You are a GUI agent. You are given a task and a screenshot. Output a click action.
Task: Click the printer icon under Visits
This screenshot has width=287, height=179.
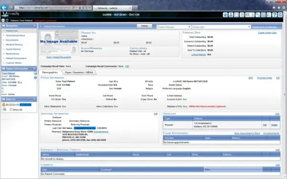coord(5,109)
